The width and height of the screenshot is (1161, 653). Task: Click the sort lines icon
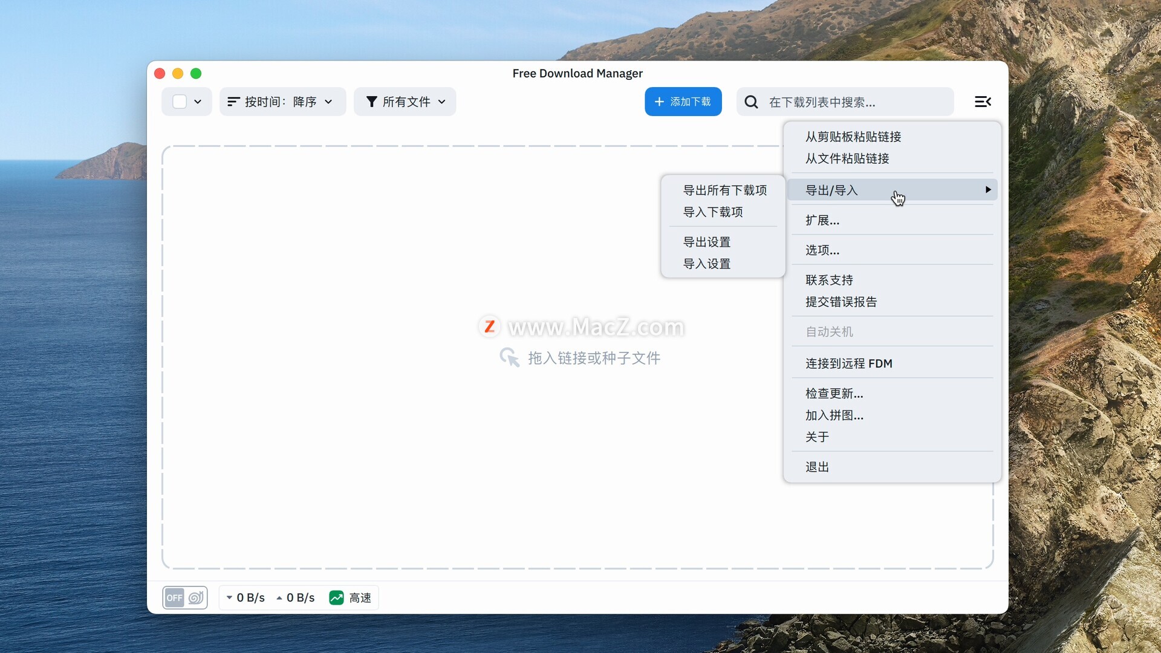pyautogui.click(x=233, y=102)
